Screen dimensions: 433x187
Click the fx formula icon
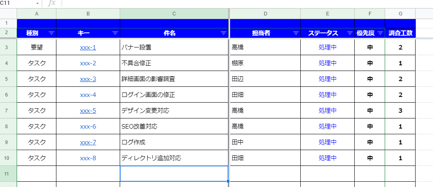[52, 3]
